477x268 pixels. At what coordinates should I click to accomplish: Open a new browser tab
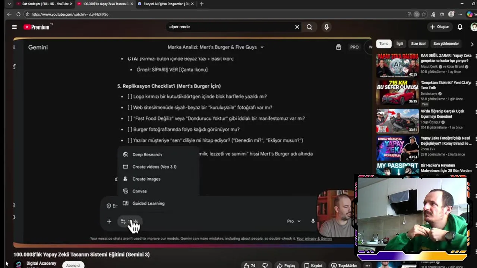[x=202, y=4]
